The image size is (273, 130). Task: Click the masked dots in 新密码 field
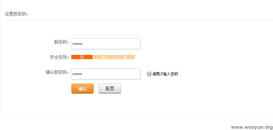(x=77, y=44)
